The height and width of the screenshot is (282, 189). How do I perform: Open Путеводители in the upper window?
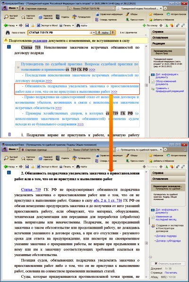tap(81, 17)
